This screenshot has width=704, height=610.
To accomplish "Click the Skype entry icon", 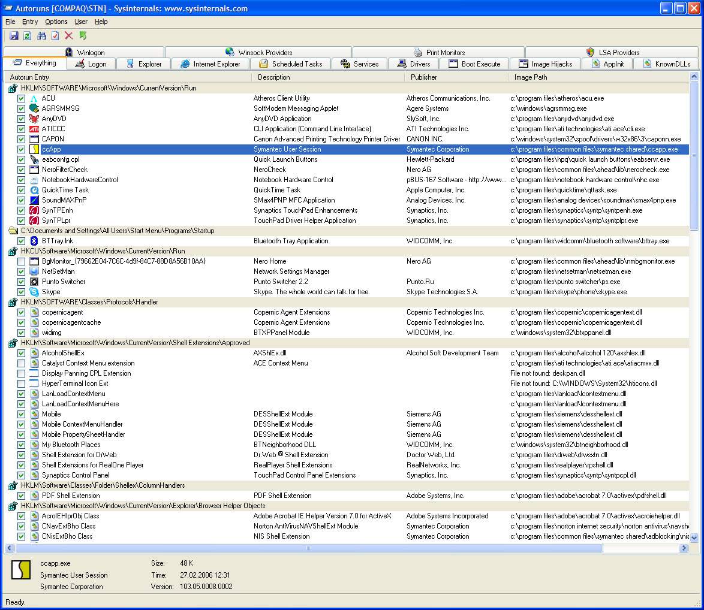I will [34, 292].
